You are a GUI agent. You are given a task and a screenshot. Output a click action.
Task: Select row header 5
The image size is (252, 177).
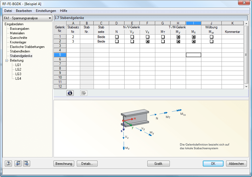click(60, 55)
